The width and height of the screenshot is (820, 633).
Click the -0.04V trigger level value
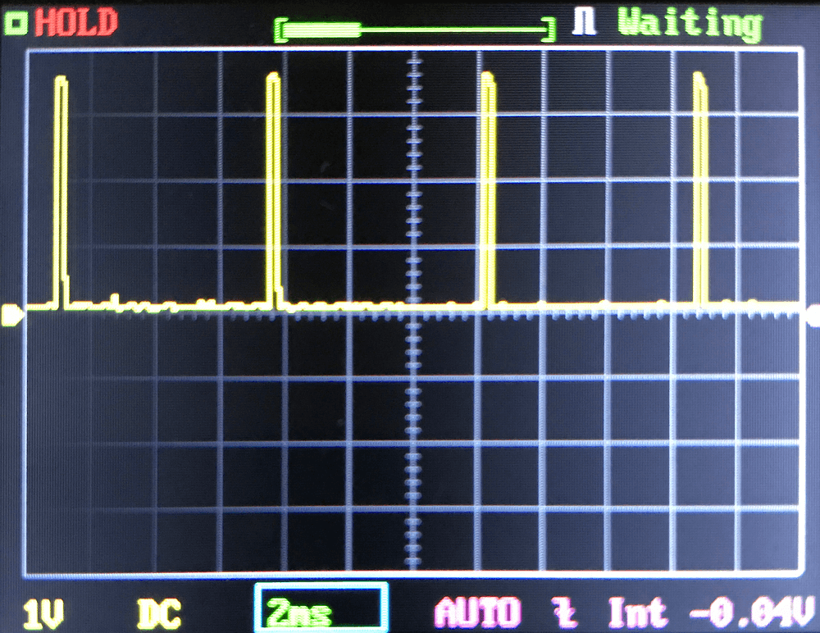pyautogui.click(x=752, y=613)
